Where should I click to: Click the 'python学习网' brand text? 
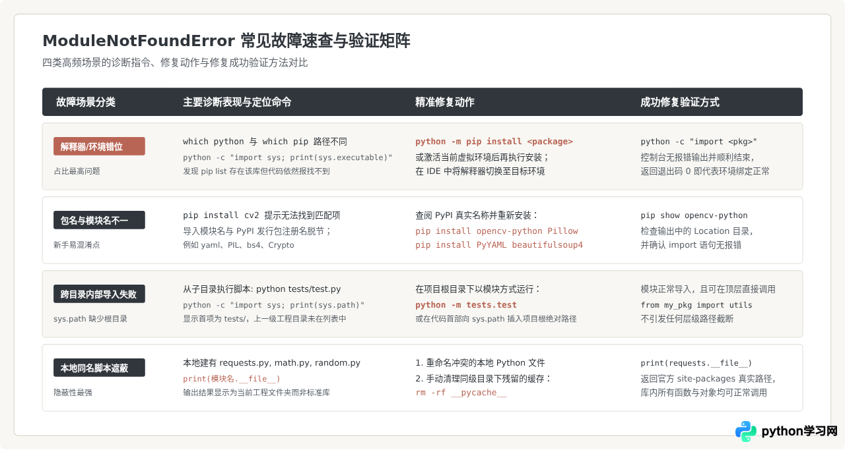[x=799, y=432]
